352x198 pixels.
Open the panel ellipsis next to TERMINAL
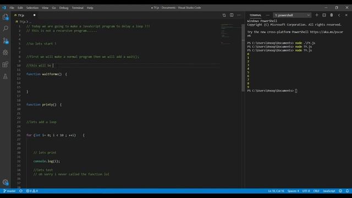[268, 15]
